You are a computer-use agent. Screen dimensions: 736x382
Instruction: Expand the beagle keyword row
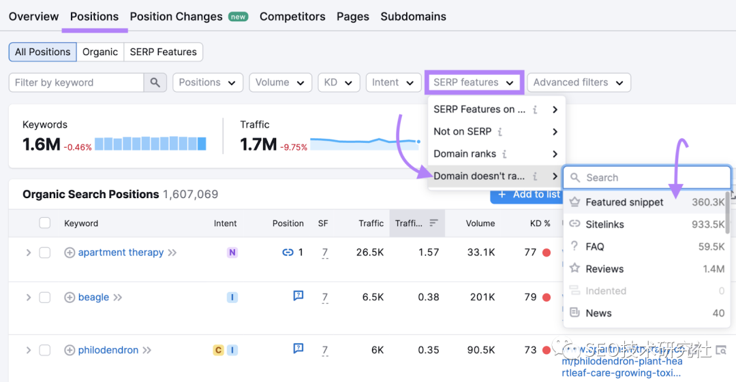coord(29,298)
